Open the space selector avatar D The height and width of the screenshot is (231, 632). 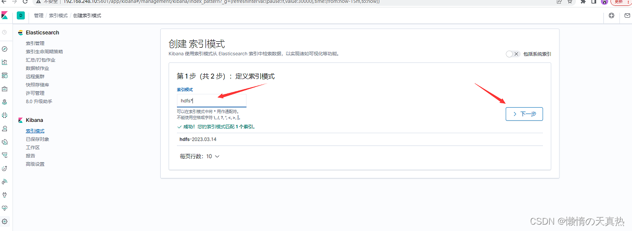21,15
